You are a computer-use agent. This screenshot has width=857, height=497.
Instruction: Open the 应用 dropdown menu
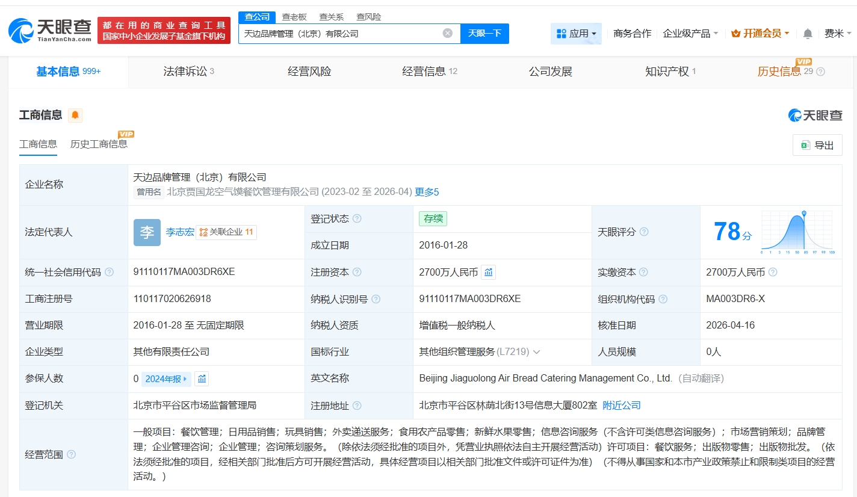pos(576,34)
